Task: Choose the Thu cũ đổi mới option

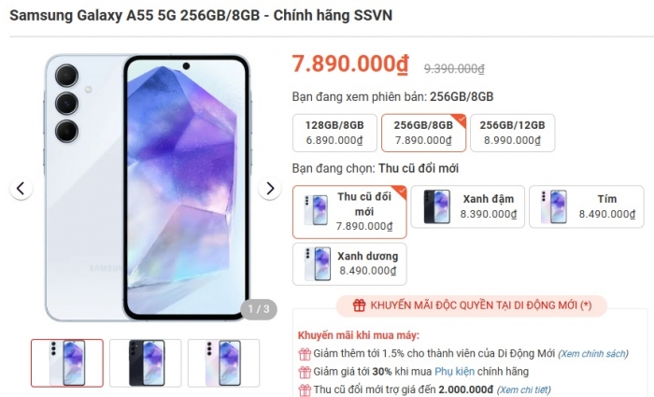Action: click(x=349, y=212)
